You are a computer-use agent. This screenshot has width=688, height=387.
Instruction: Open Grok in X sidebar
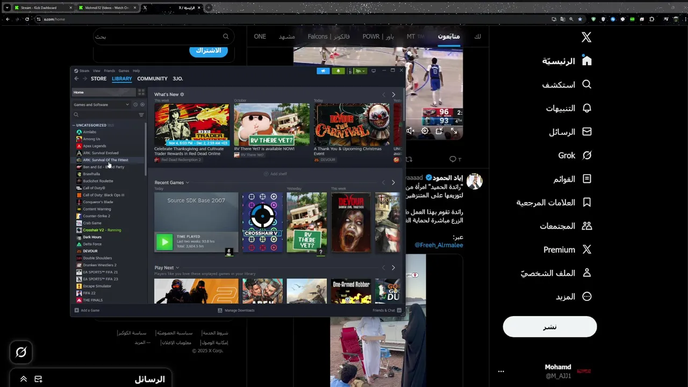[x=575, y=155]
